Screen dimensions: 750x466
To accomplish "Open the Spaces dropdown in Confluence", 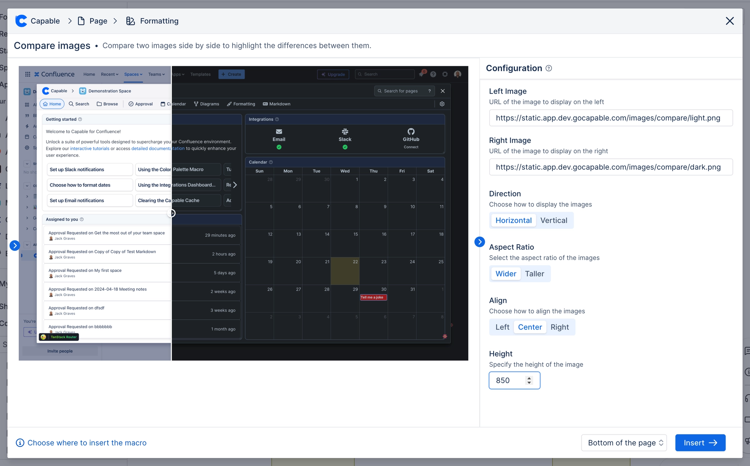I will tap(133, 74).
